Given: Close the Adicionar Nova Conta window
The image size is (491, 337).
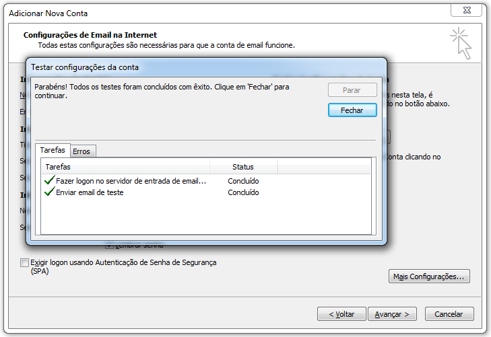Looking at the screenshot, I should pyautogui.click(x=466, y=10).
